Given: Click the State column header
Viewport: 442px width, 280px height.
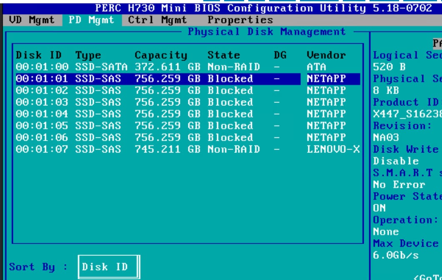Looking at the screenshot, I should point(224,55).
